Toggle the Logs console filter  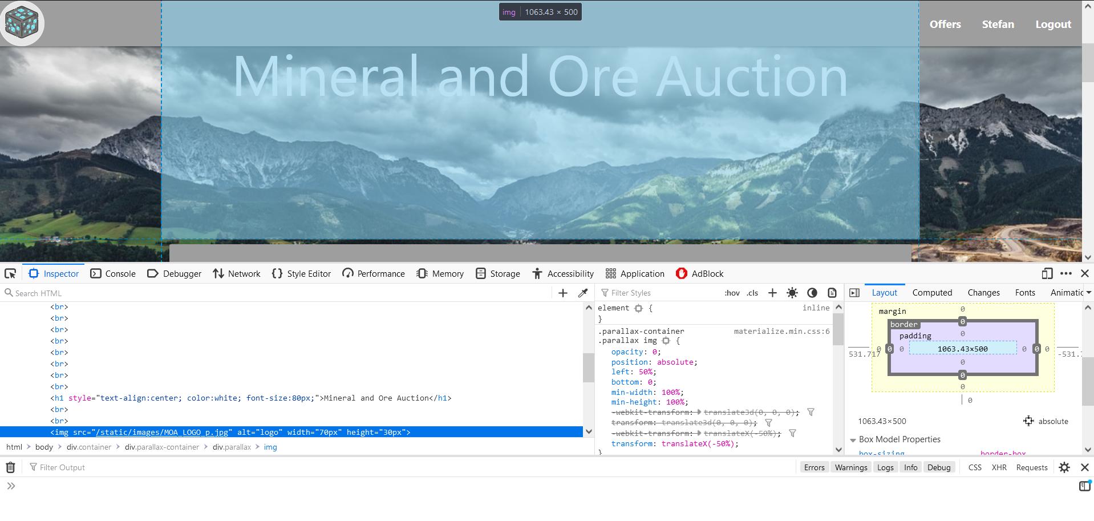[x=885, y=467]
